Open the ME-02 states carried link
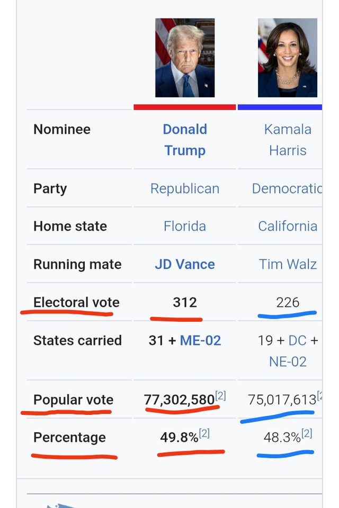Viewport: 339px width, 508px height. coord(200,340)
